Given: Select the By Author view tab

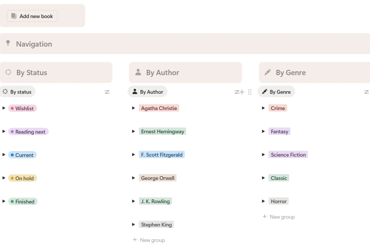Looking at the screenshot, I should 148,92.
